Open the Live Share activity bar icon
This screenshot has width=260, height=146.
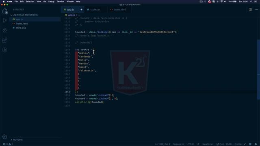[4, 50]
